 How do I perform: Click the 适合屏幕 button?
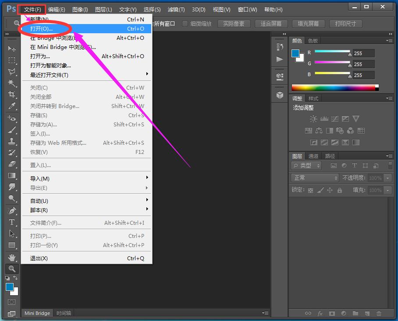(271, 24)
